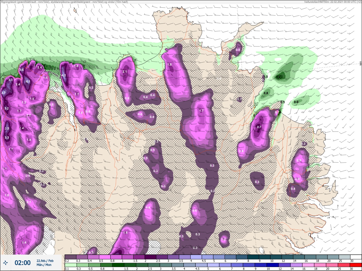Click the 3.7 precipitation value on the map
Image resolution: width=362 pixels, height=271 pixels.
[x=3, y=93]
